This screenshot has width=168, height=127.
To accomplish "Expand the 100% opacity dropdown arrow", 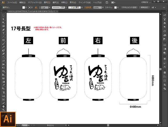I will click(103, 8).
